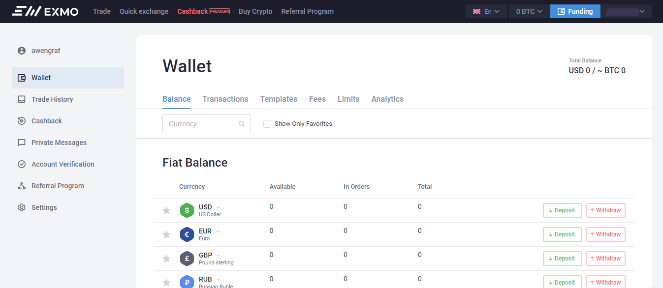Toggle the favorite star for EUR

pyautogui.click(x=166, y=234)
